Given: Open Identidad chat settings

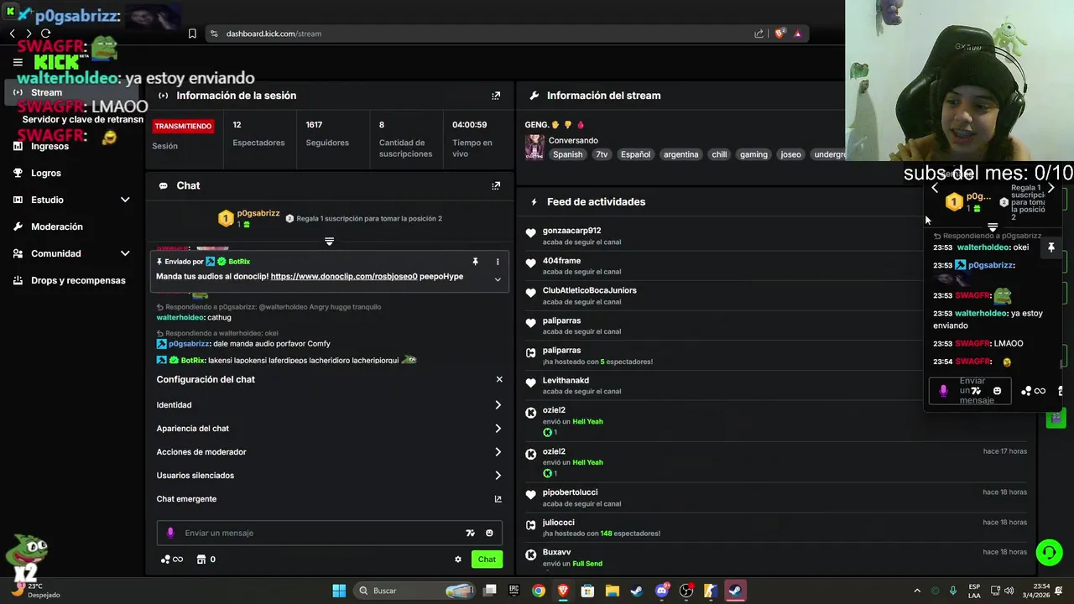Looking at the screenshot, I should click(x=329, y=404).
